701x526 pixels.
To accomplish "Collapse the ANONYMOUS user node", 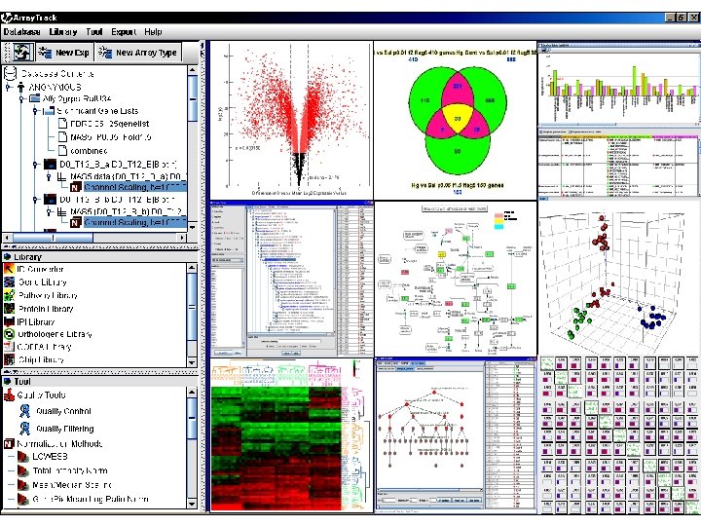I will click(8, 87).
